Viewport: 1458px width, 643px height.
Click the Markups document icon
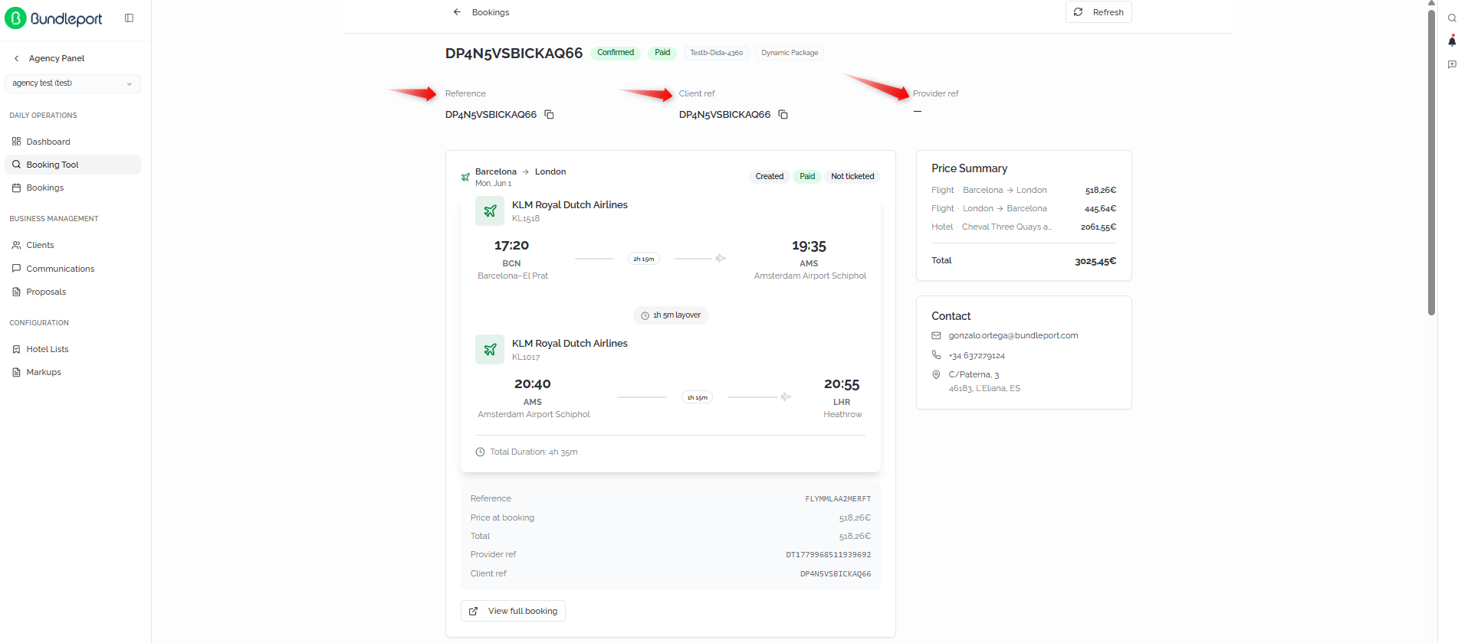click(x=16, y=372)
